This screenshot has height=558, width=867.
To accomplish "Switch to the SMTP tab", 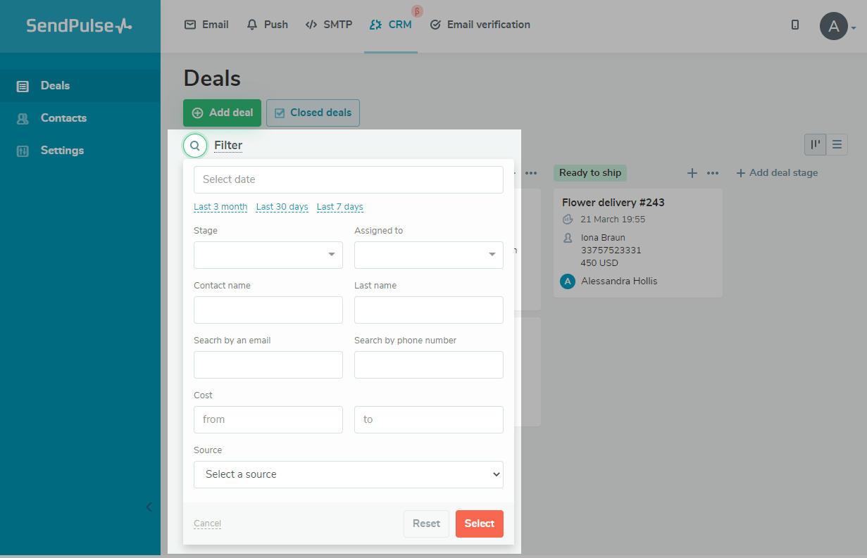I will [328, 25].
